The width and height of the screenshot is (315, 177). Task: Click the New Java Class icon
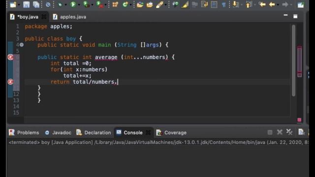(x=126, y=4)
